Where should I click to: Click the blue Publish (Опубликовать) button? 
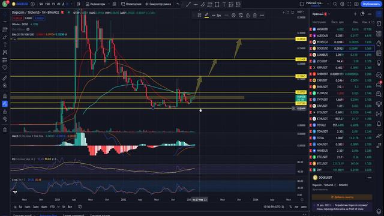click(x=371, y=4)
